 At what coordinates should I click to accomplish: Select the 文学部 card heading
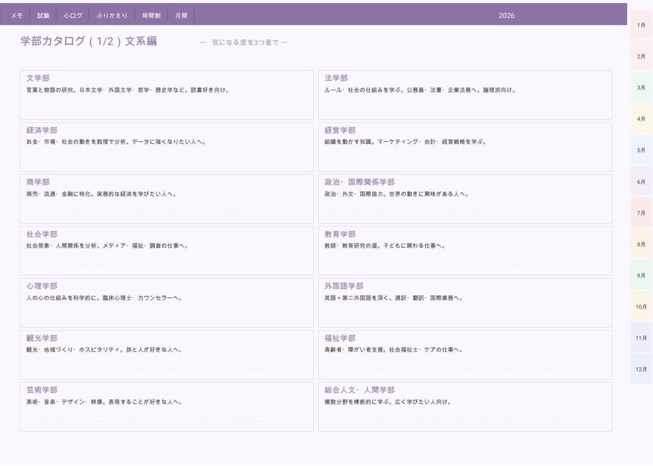[x=38, y=78]
